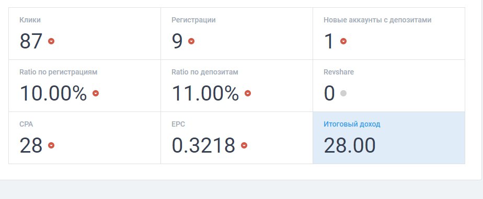The height and width of the screenshot is (199, 483).
Task: Select the CPA label
Action: pos(26,125)
